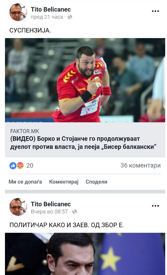Image resolution: width=167 pixels, height=275 pixels.
Task: Click the globe icon next to 'Вчера во 08:57'
Action: [x=75, y=212]
